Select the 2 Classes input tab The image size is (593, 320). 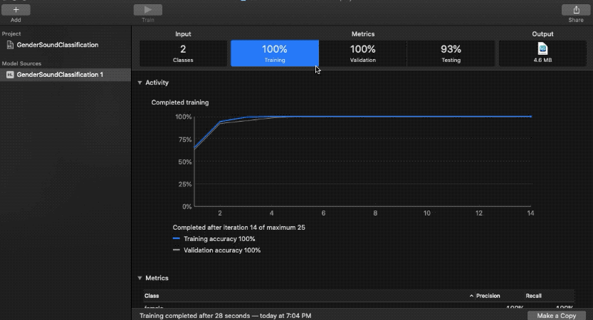click(x=183, y=53)
